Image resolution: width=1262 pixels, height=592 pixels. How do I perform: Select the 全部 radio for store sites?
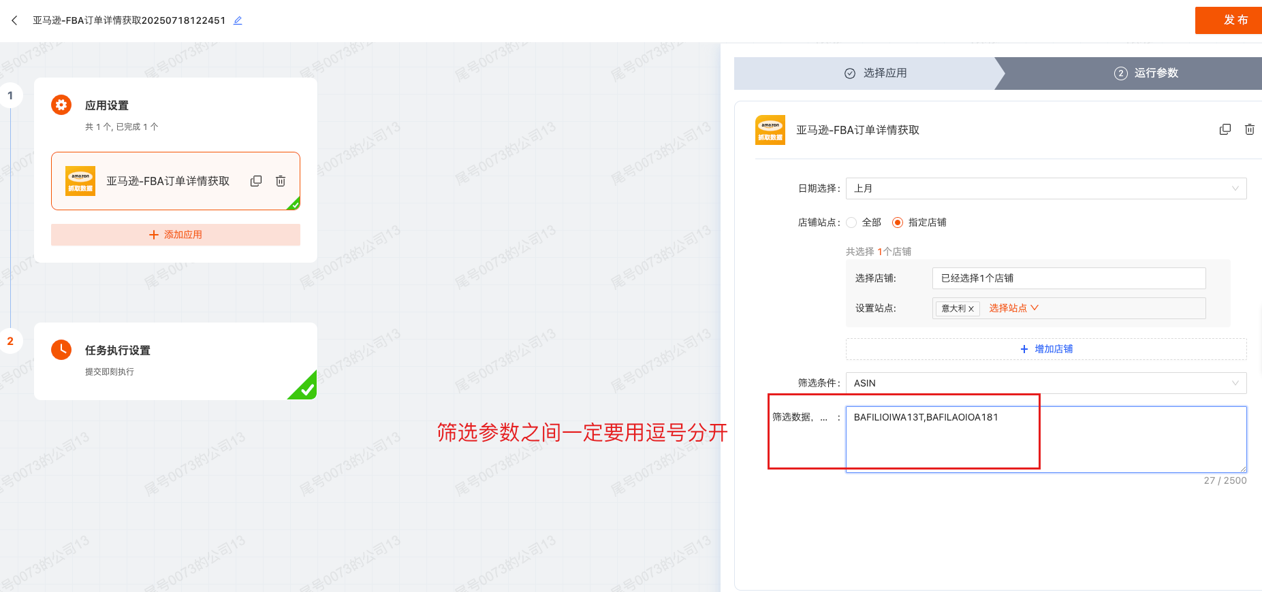(851, 223)
